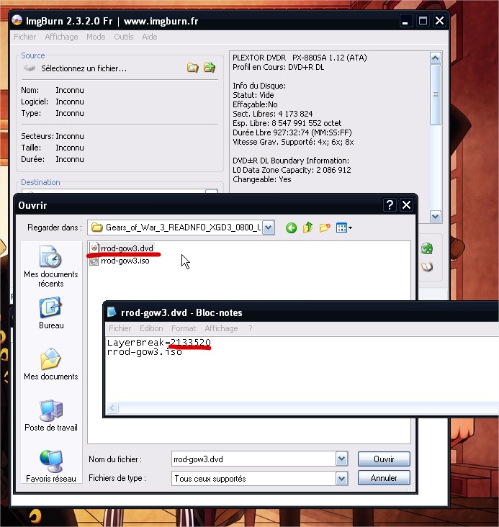This screenshot has width=499, height=527.
Task: Open Mes documents récents shortcut
Action: click(x=51, y=266)
